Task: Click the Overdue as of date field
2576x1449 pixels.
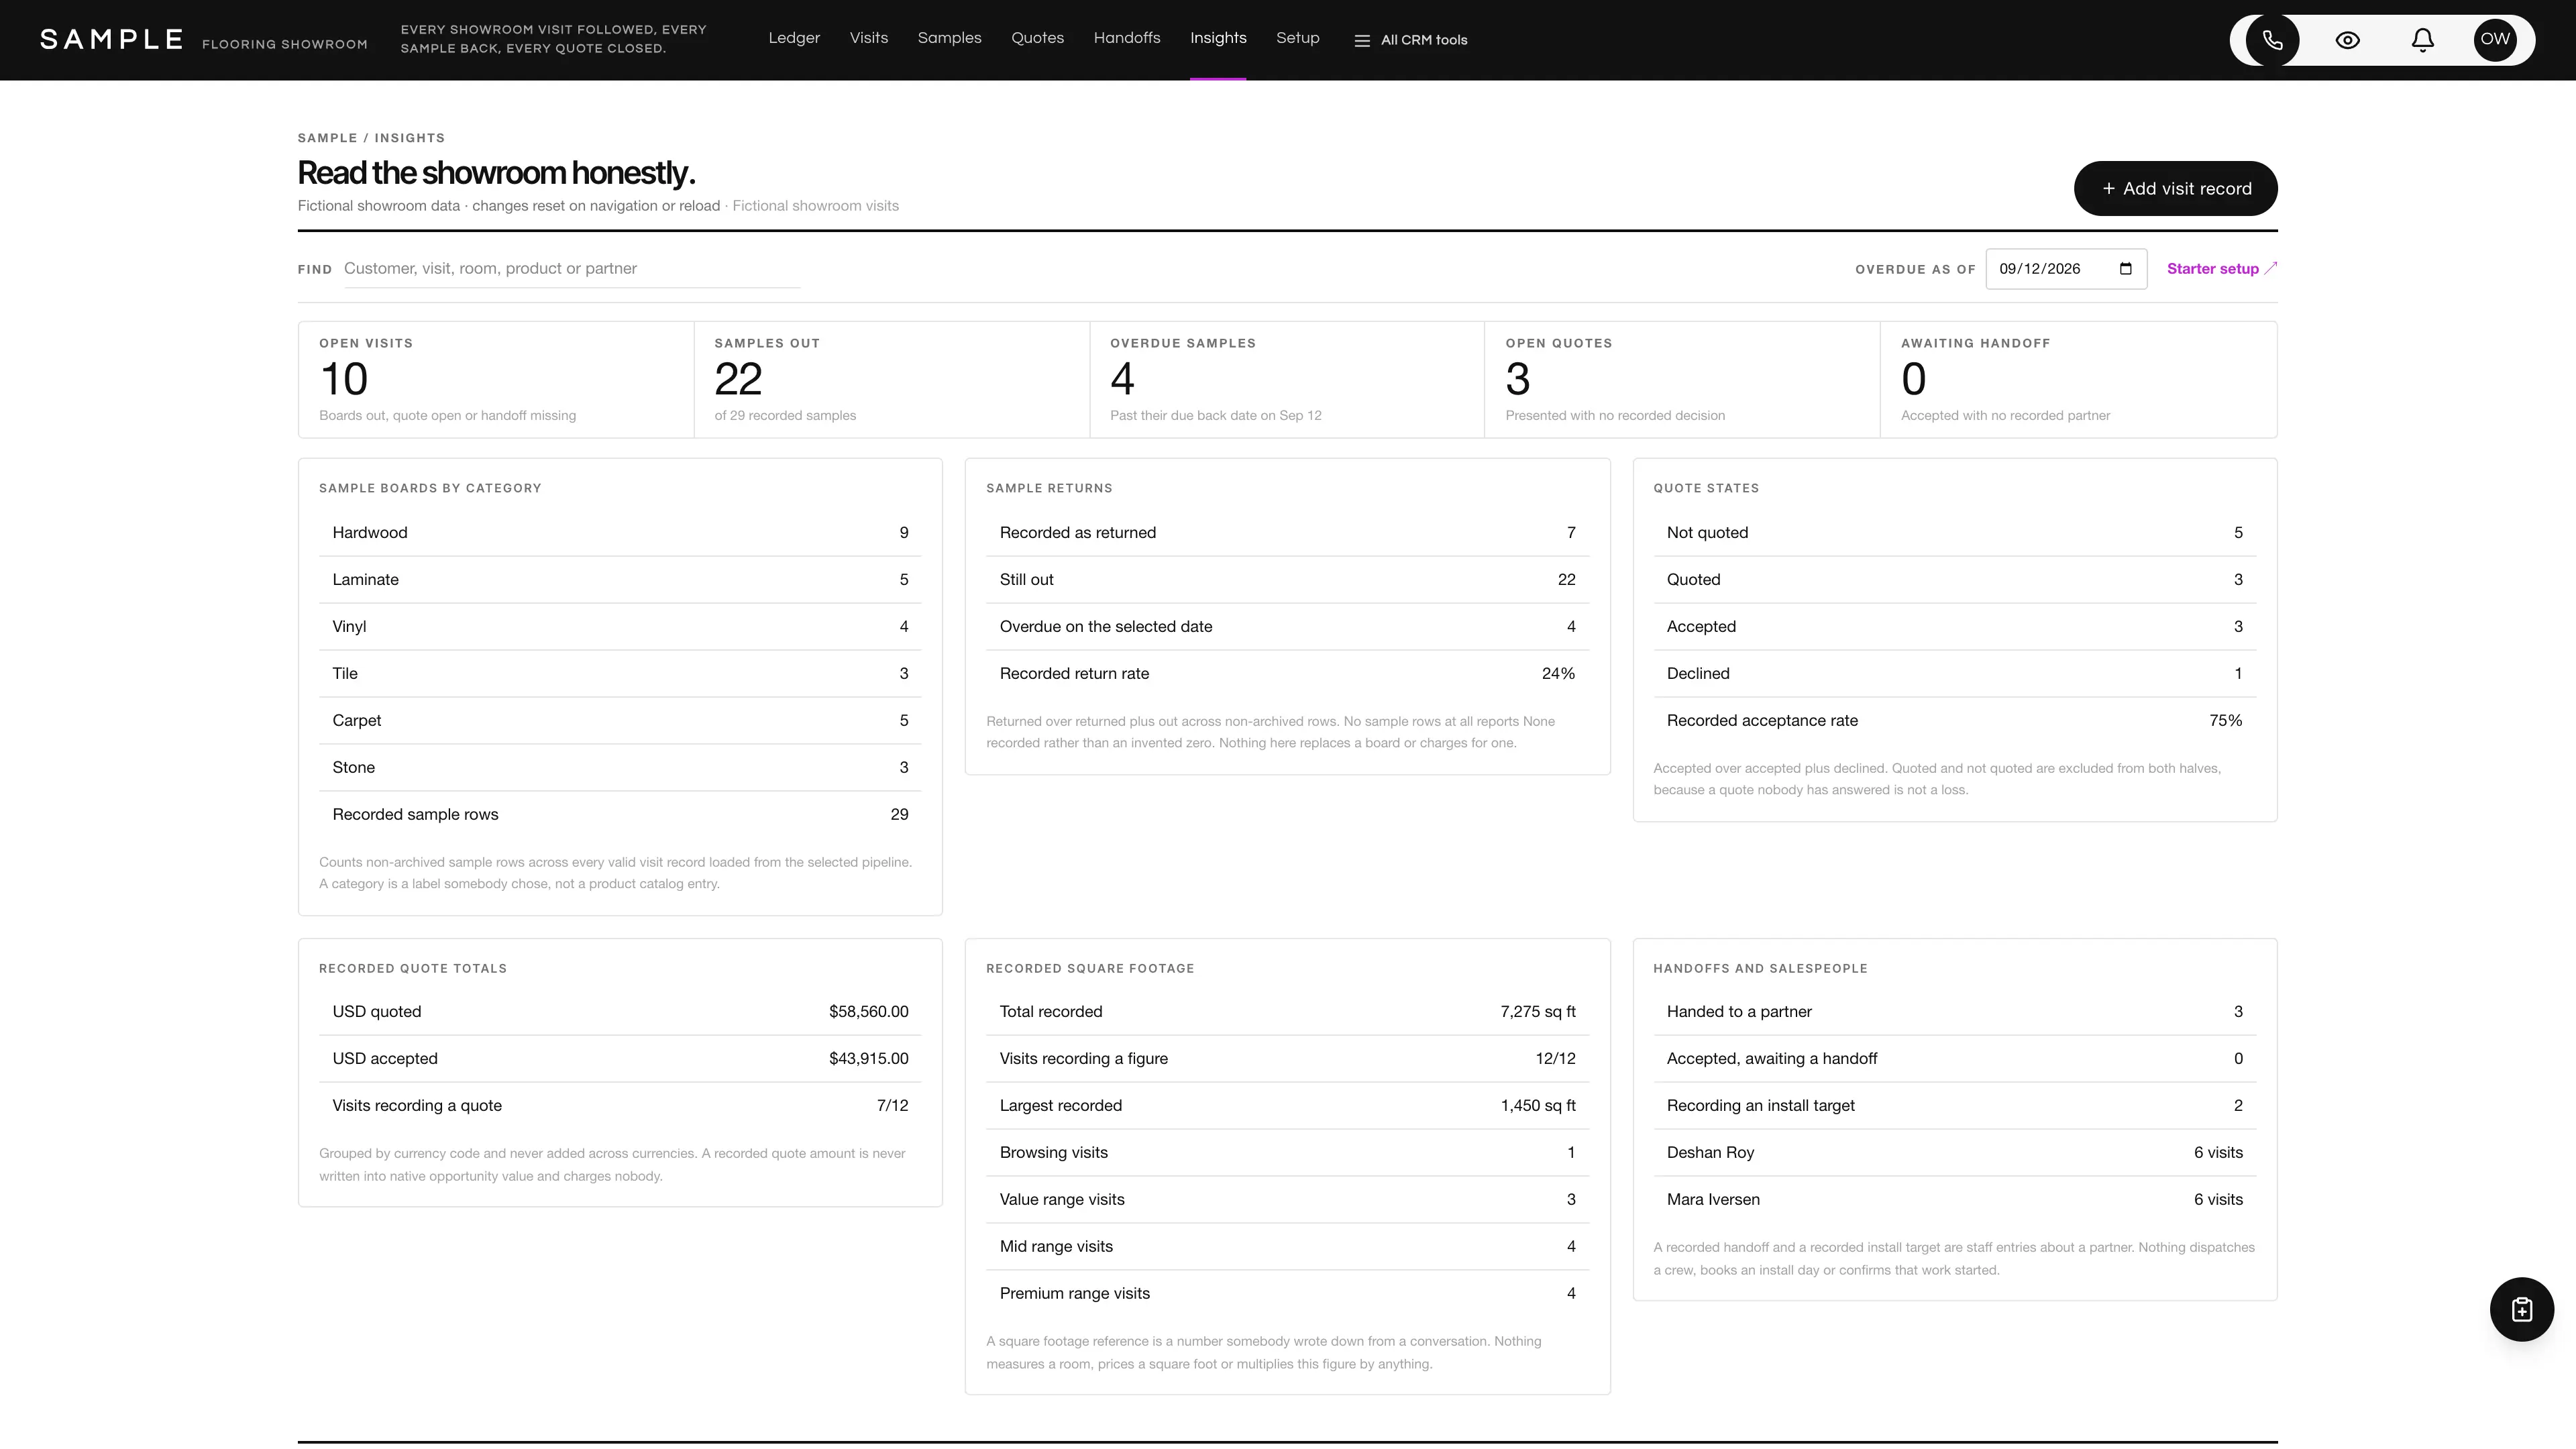Action: click(x=2065, y=269)
